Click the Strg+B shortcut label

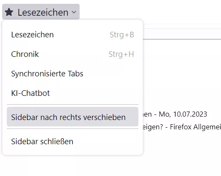coord(122,35)
